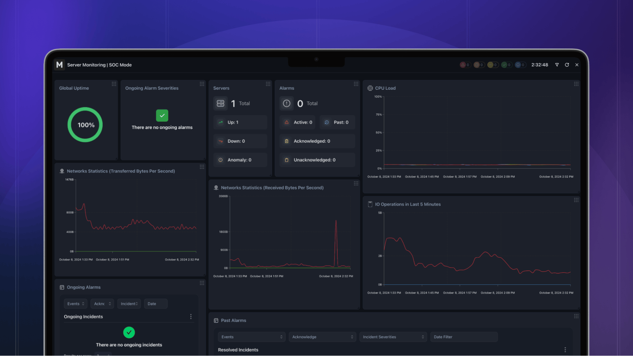Screen dimensions: 633x356
Task: Click the Servers total stack icon
Action: (x=221, y=103)
